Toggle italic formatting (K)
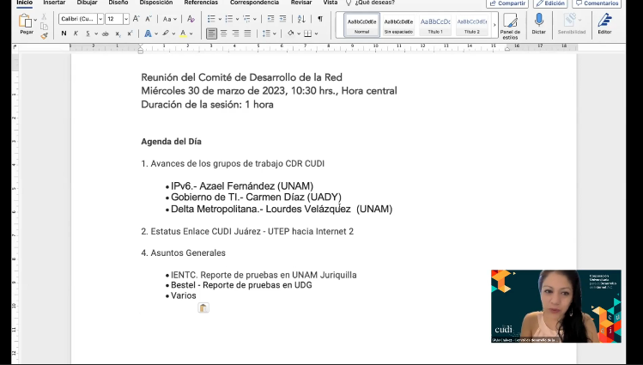Image resolution: width=643 pixels, height=365 pixels. click(76, 33)
